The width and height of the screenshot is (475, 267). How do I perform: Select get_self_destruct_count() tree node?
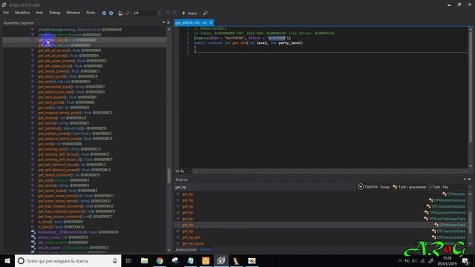pyautogui.click(x=72, y=165)
